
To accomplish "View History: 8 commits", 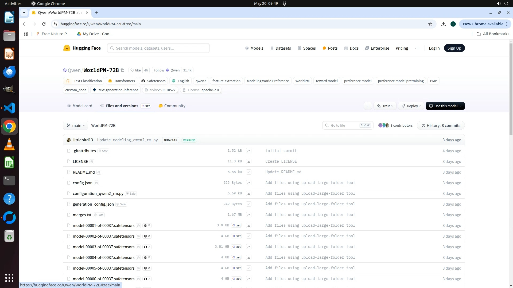I will coord(441,126).
